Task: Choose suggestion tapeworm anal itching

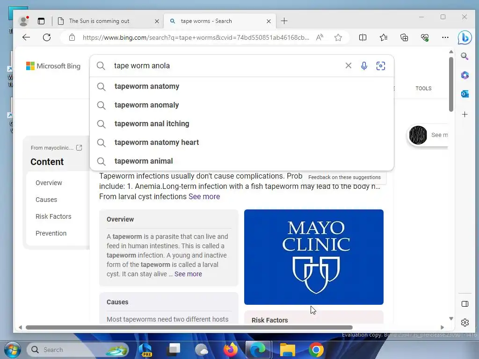Action: [x=242, y=123]
